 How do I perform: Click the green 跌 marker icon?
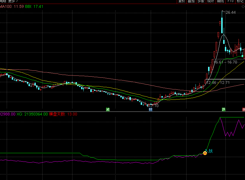click(x=223, y=110)
